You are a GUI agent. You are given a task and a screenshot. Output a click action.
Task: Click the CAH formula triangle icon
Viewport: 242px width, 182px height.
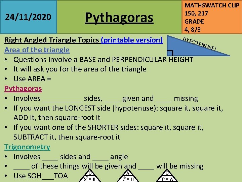coord(128,176)
